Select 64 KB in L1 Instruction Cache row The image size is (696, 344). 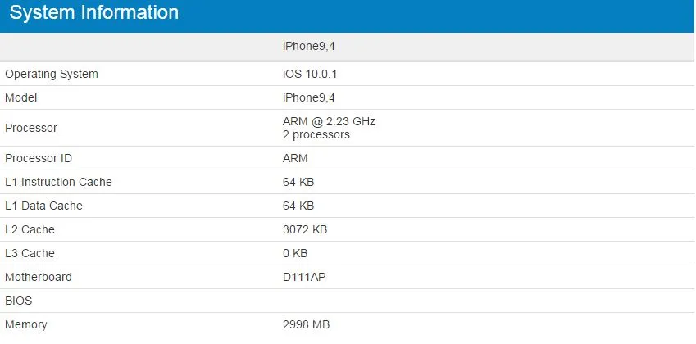(x=298, y=182)
